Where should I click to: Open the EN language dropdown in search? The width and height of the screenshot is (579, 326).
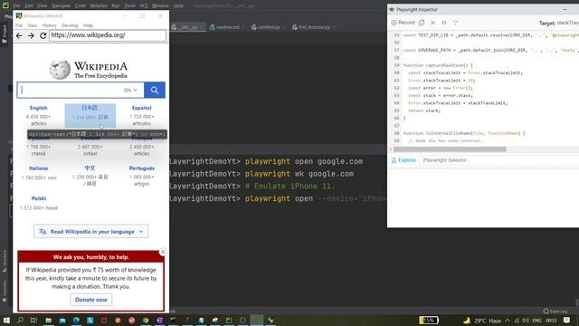[130, 91]
